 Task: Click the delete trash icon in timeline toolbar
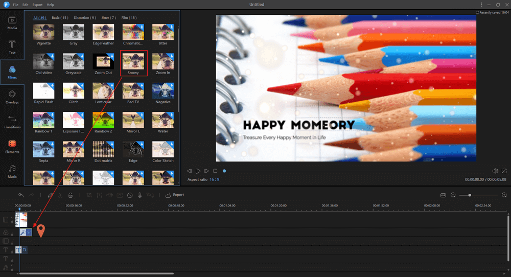tap(71, 195)
